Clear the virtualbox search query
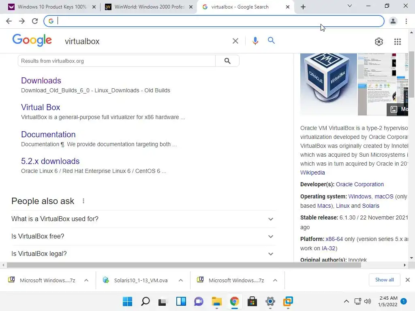Screen dimensions: 415x311 (x=235, y=41)
